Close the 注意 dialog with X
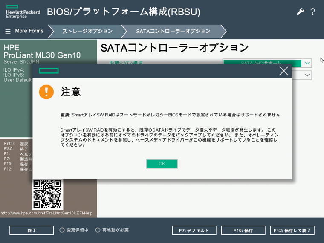The image size is (324, 243). point(283,71)
